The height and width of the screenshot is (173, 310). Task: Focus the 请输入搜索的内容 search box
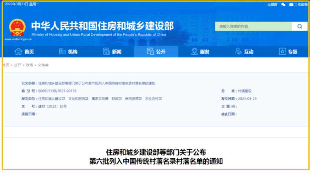tap(254, 27)
